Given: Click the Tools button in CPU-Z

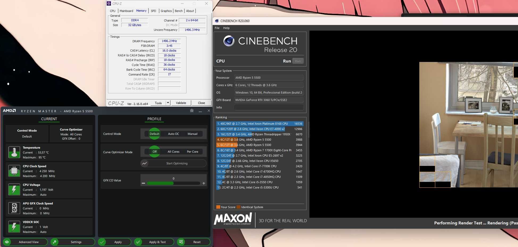Looking at the screenshot, I should pos(158,103).
